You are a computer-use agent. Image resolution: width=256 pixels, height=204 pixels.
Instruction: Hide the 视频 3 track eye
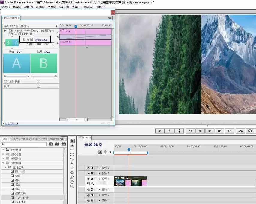point(88,168)
